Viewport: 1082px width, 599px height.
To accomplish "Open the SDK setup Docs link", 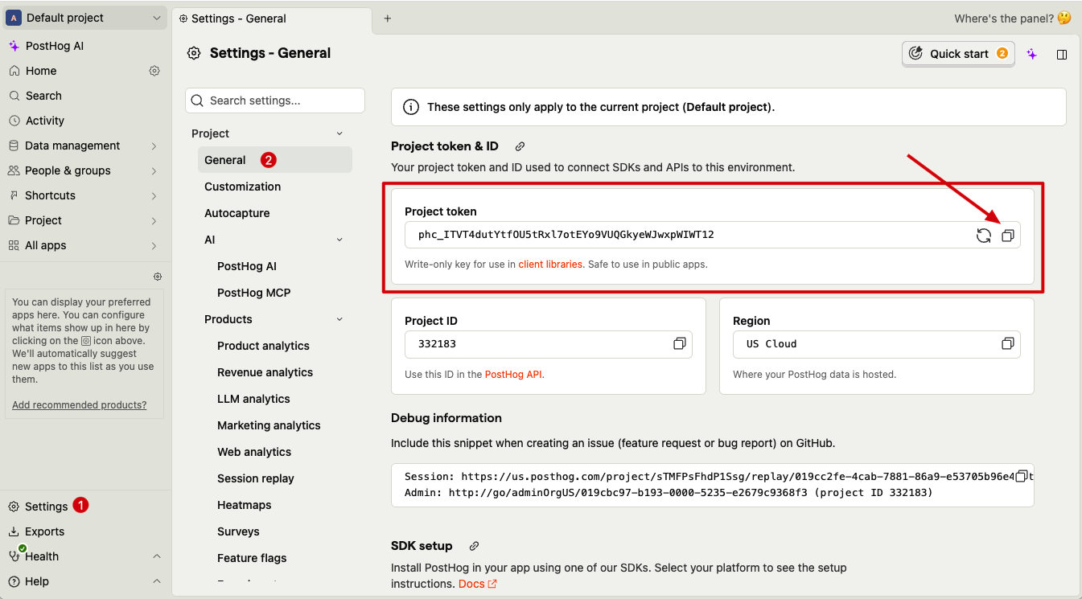I will click(x=477, y=584).
